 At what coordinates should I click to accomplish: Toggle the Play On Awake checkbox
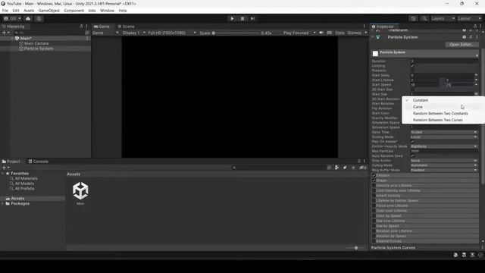[412, 142]
